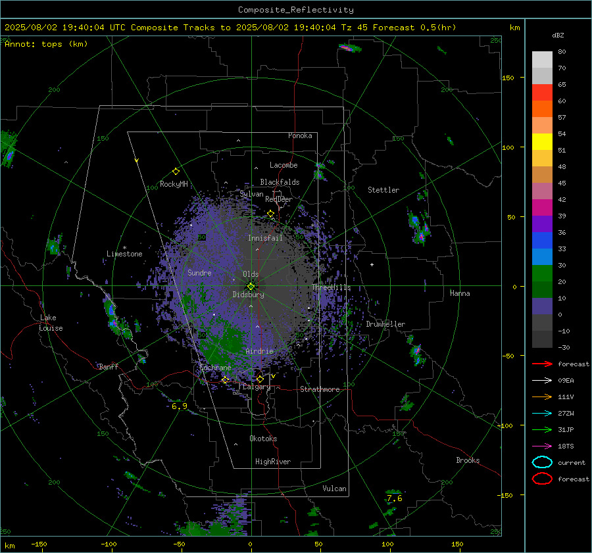Select the slate purple 10-0 dBZ swatch
This screenshot has height=553, width=592.
[x=542, y=306]
